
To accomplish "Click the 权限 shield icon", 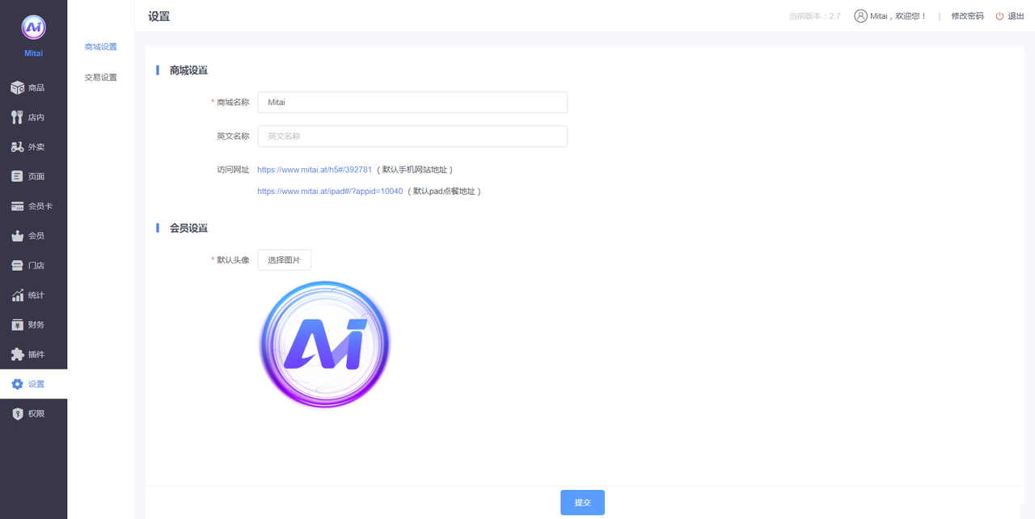I will click(x=17, y=414).
